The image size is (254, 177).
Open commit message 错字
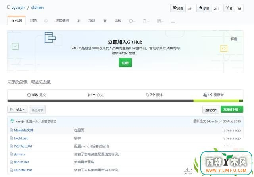coord(77,138)
